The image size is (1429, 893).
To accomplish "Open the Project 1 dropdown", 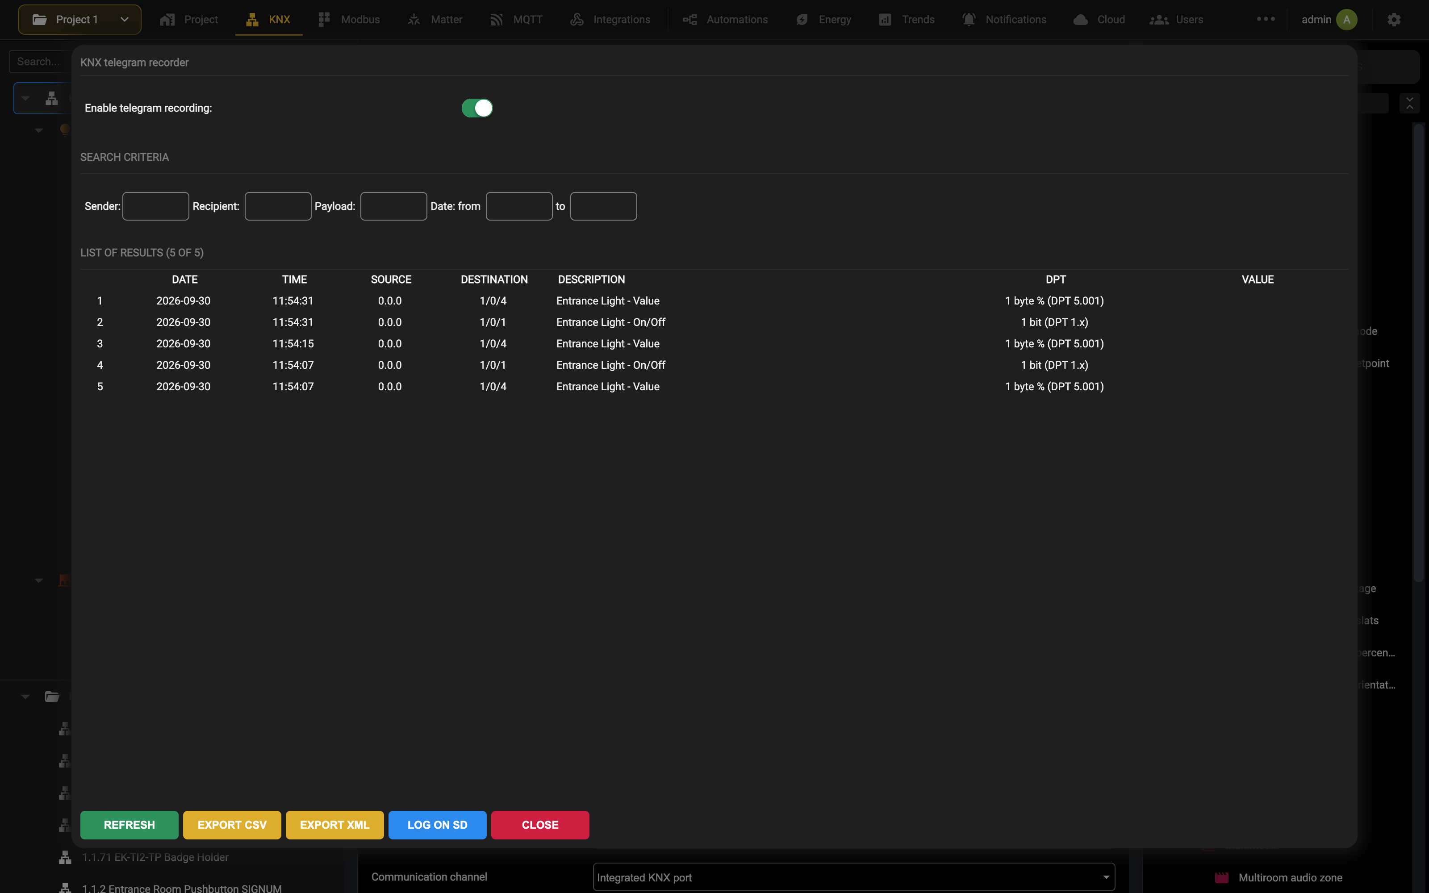I will point(80,20).
